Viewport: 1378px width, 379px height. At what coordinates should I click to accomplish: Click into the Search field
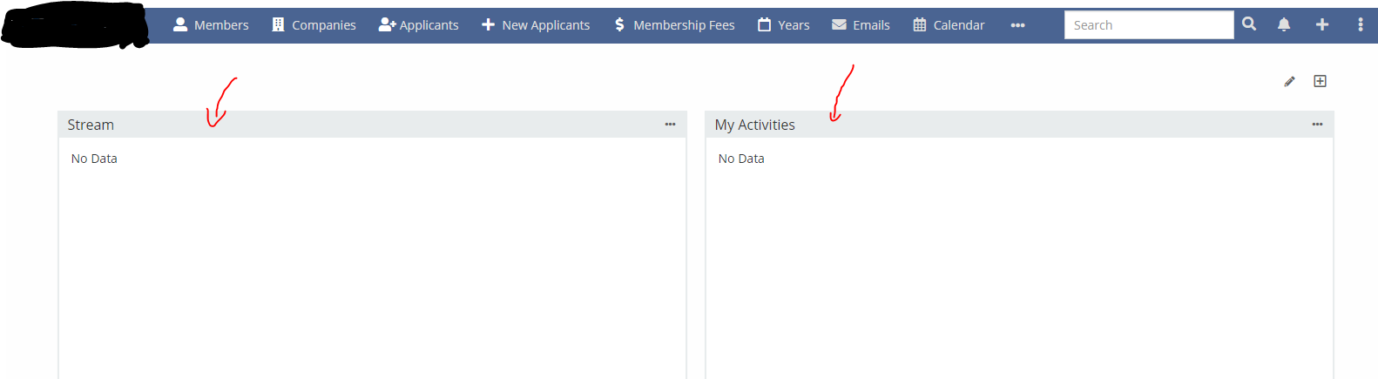coord(1148,25)
